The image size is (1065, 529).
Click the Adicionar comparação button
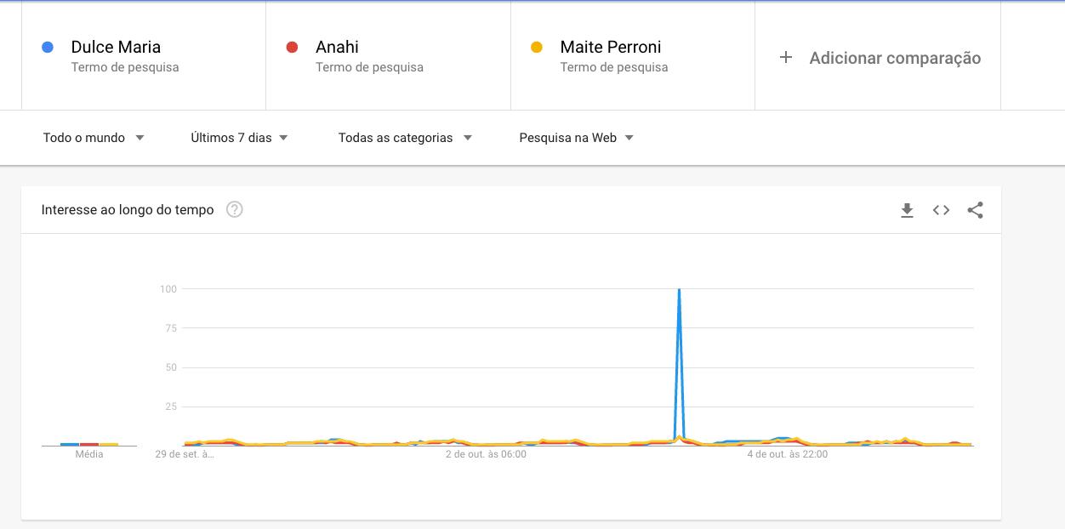coord(878,57)
